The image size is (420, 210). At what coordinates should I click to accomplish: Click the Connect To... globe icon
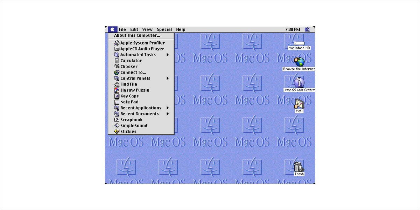pyautogui.click(x=117, y=72)
